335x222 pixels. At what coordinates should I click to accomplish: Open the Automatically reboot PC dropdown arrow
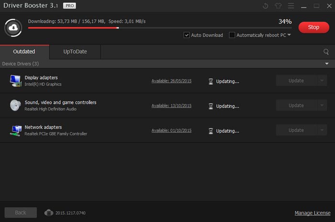pos(289,35)
